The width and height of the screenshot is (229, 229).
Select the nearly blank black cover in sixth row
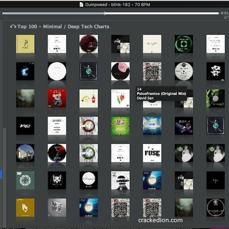[x=216, y=180]
